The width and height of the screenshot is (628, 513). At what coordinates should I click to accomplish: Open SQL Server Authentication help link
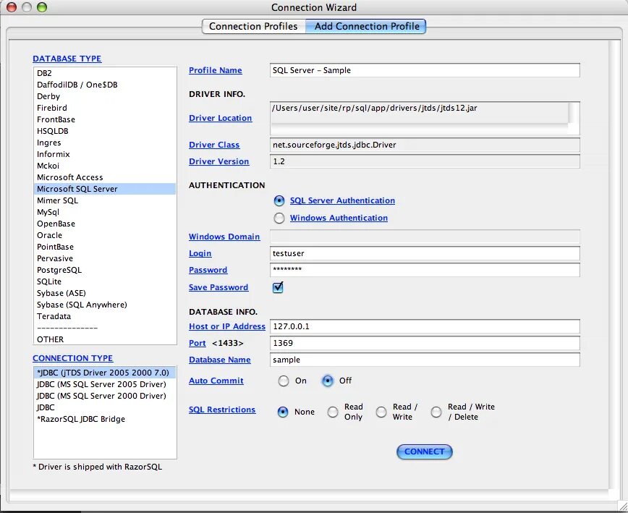[x=342, y=200]
